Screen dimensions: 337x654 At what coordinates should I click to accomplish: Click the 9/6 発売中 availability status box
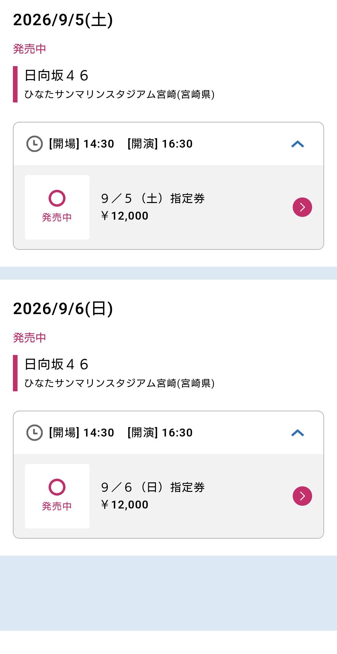click(57, 496)
